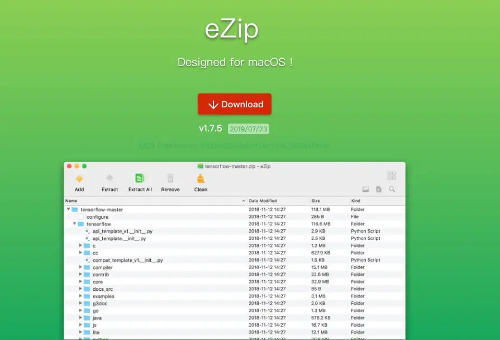This screenshot has width=500, height=340.
Task: Click the lite folder icon
Action: coord(87,332)
